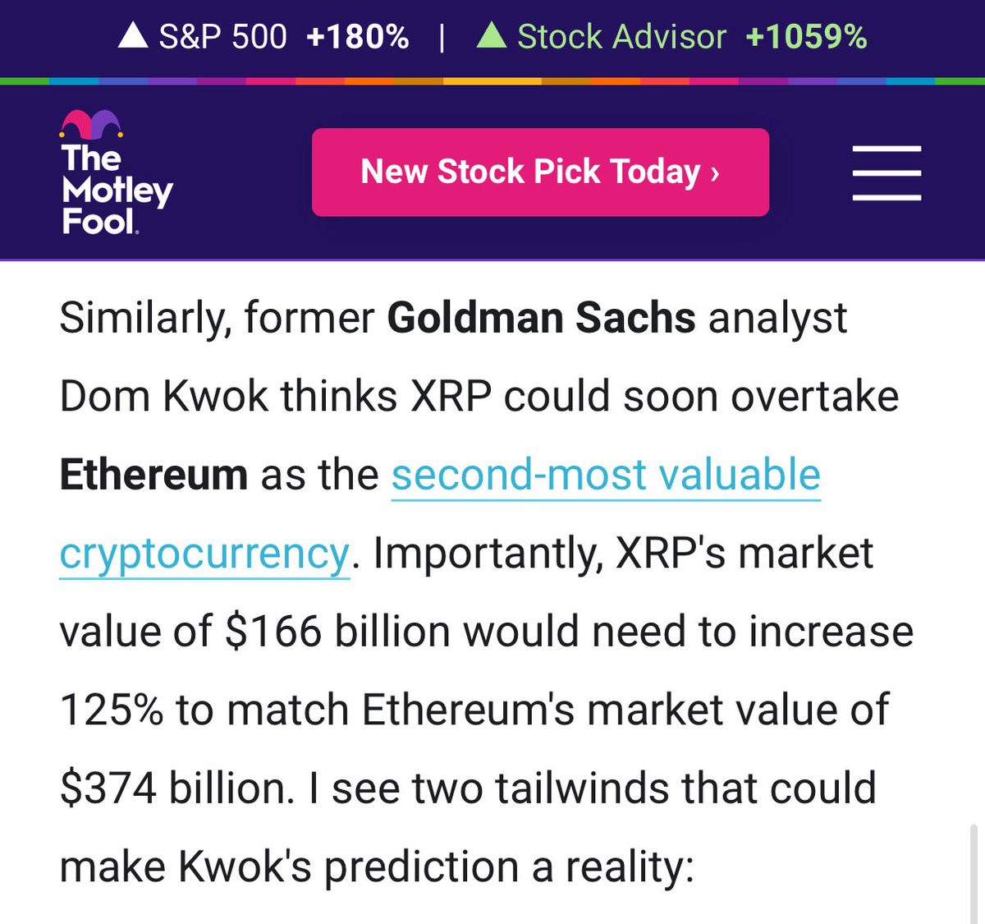
Task: Click the bold Ethereum text
Action: 153,475
